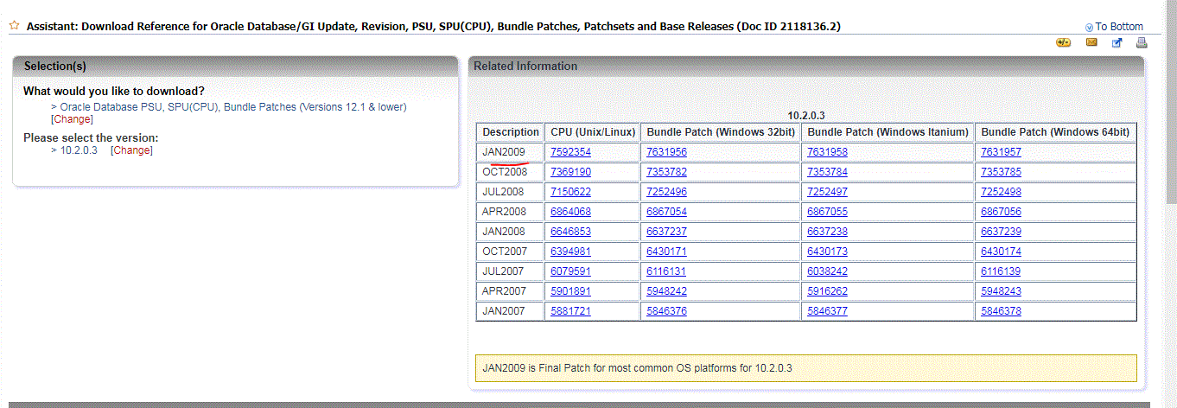Open APR2007 bundle patch 5948242
Screen dimensions: 1177x408
tap(666, 291)
